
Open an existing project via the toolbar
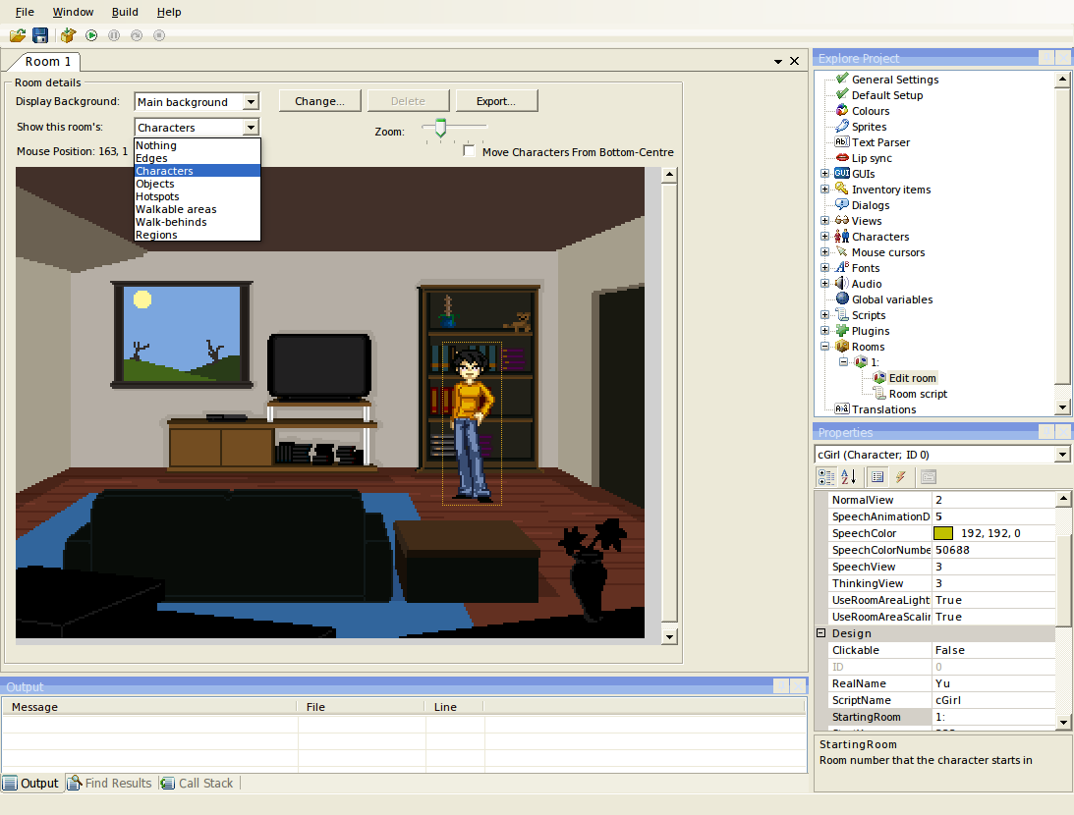click(x=17, y=35)
